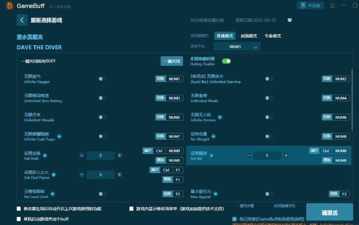Click the Unlimited Meals NUM4 hotkey button
The image size is (359, 225).
[336, 98]
